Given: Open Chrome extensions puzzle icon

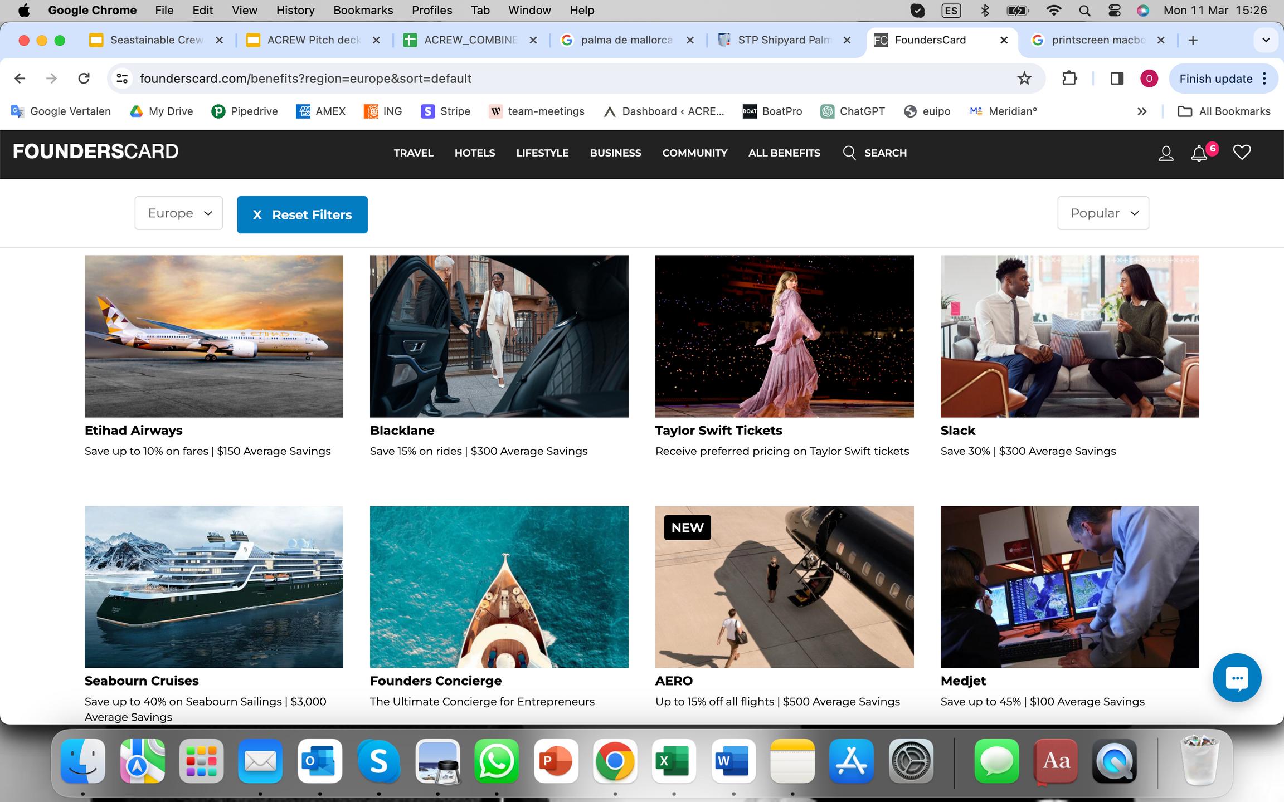Looking at the screenshot, I should click(1069, 79).
